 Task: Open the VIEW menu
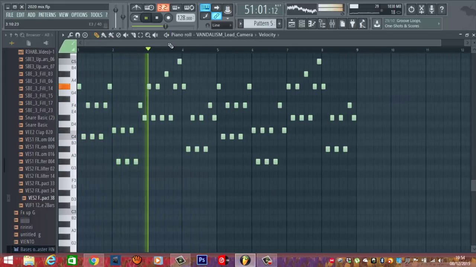[64, 15]
